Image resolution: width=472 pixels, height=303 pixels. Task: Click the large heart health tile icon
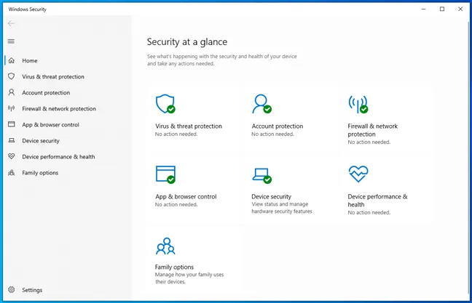click(358, 174)
